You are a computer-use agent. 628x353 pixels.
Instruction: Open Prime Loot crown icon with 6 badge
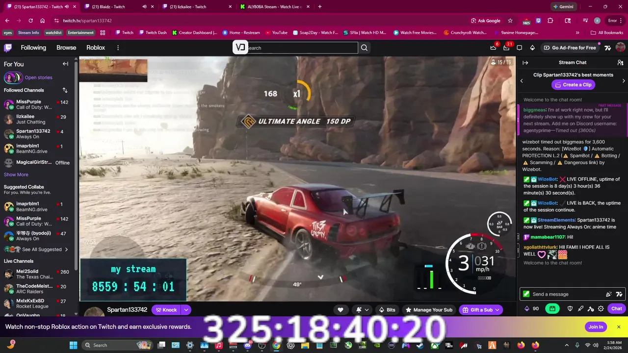tap(493, 48)
